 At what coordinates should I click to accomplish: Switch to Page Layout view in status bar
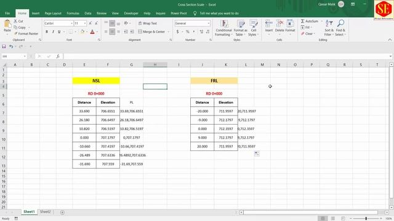pos(332,219)
